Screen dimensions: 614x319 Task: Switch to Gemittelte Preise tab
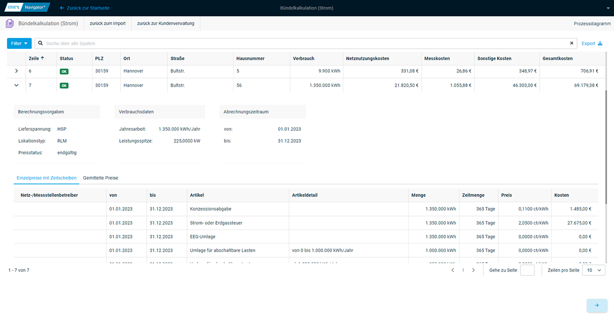(x=100, y=178)
